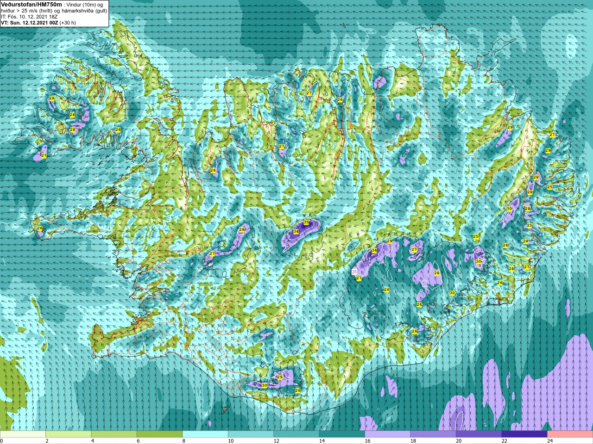The width and height of the screenshot is (593, 444).
Task: Select the dark indigo 22–24 m/s legend swatch
Action: (525, 434)
